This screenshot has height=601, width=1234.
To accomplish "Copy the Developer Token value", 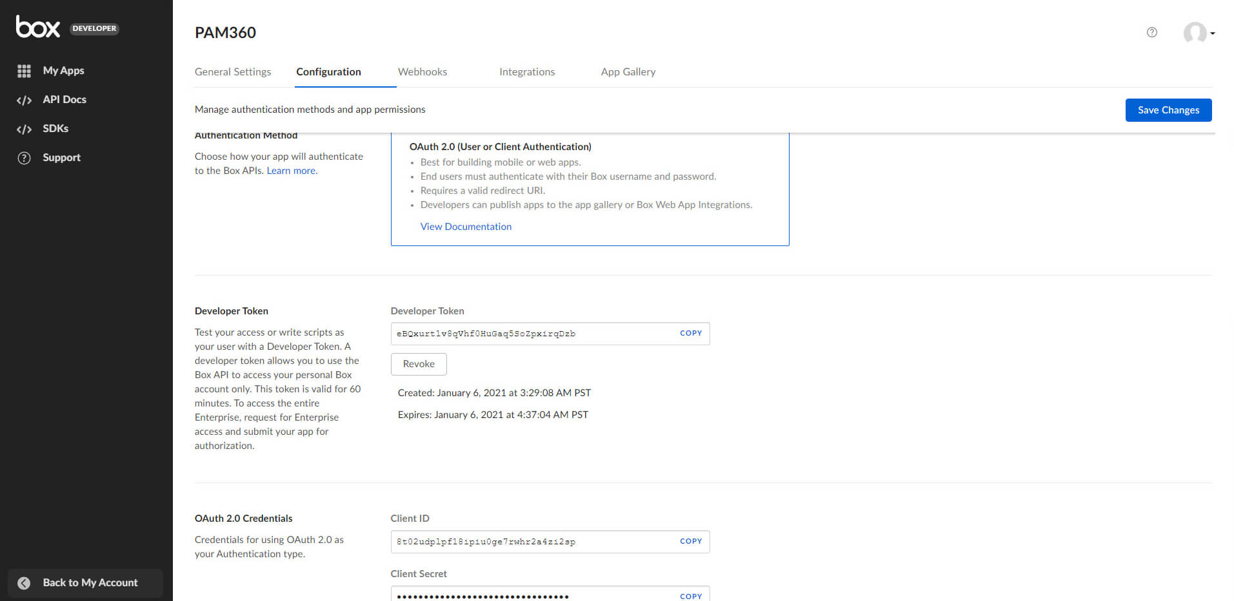I will (x=690, y=333).
